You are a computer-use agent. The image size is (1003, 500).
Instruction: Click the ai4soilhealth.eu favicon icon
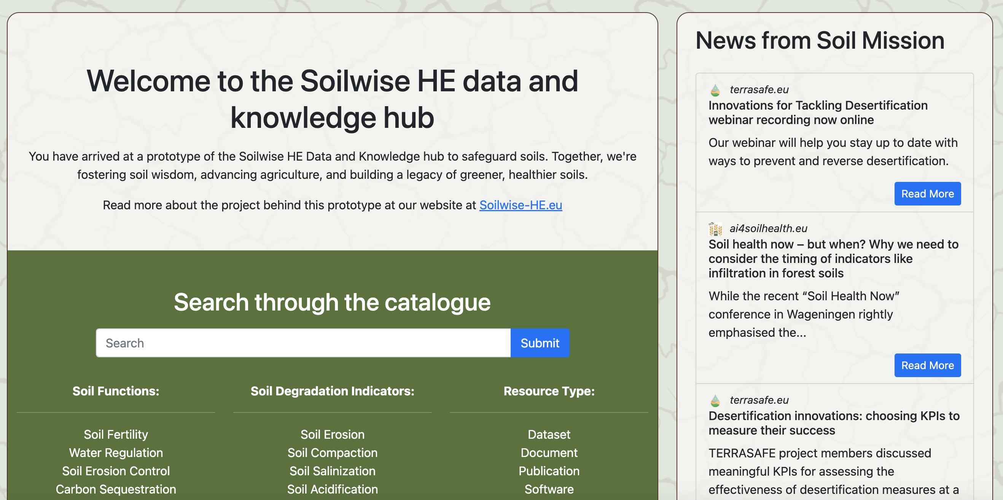point(715,229)
